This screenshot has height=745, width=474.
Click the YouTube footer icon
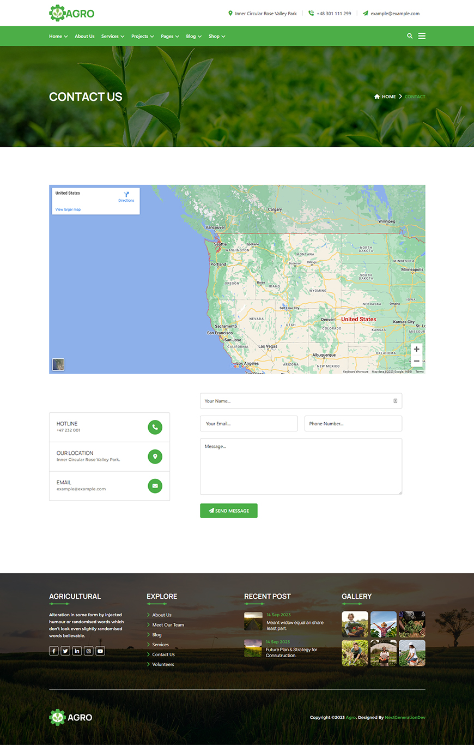point(100,651)
